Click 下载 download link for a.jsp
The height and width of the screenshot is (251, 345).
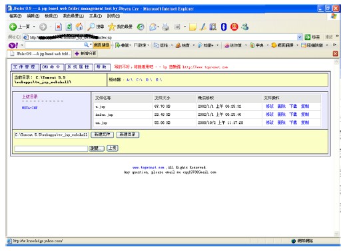click(293, 106)
